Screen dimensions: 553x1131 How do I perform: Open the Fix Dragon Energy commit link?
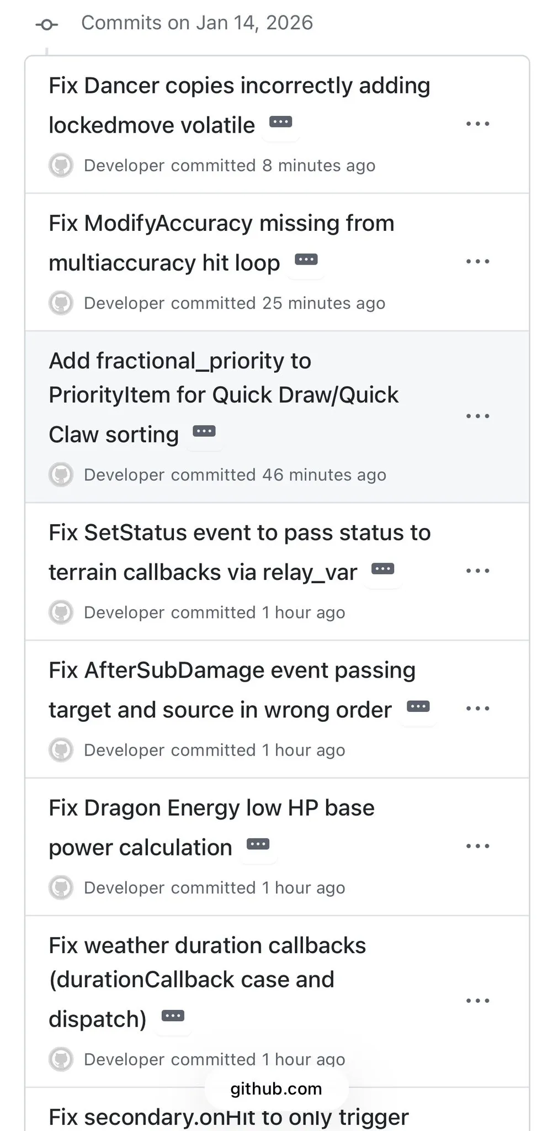(x=211, y=808)
